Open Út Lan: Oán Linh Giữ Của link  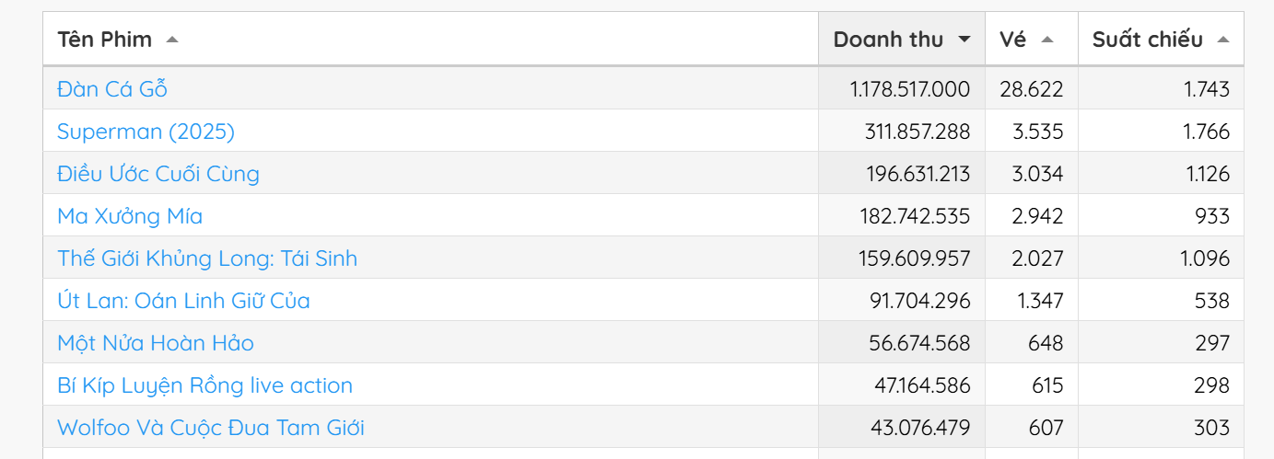point(183,301)
